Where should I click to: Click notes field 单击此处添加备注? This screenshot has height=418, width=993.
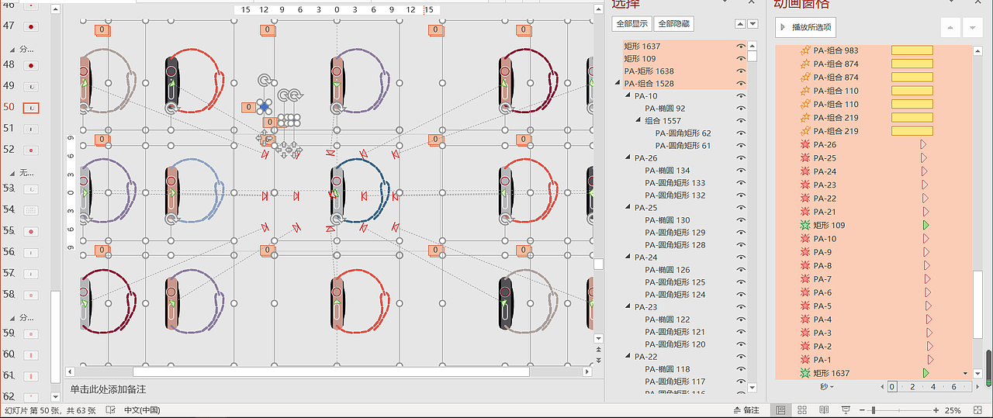point(108,389)
